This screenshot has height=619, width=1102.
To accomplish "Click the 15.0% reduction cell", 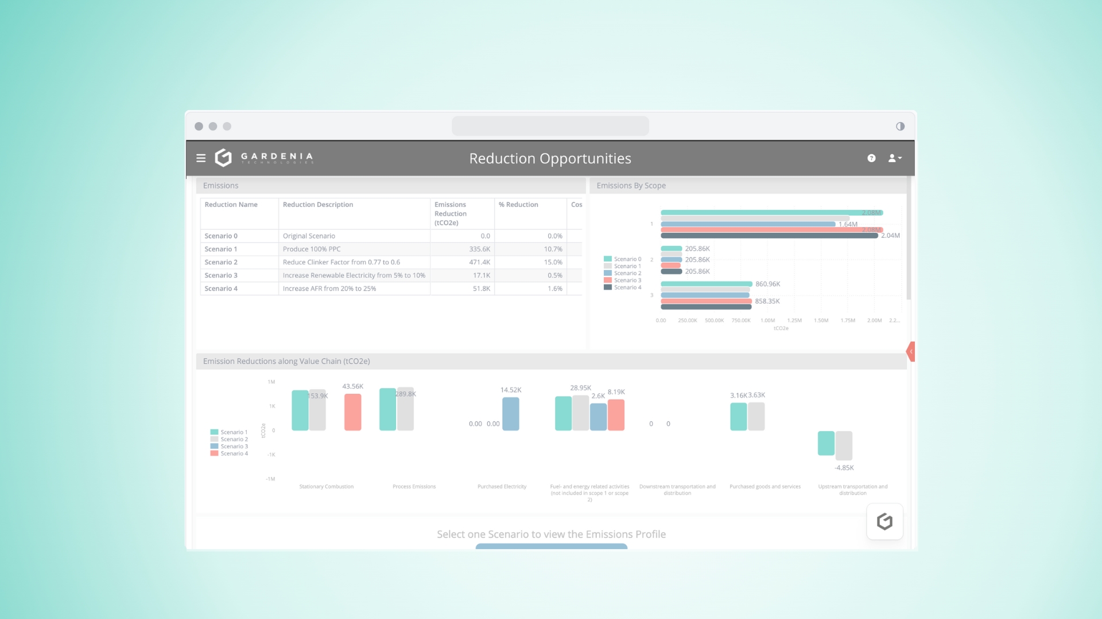I will pos(530,263).
